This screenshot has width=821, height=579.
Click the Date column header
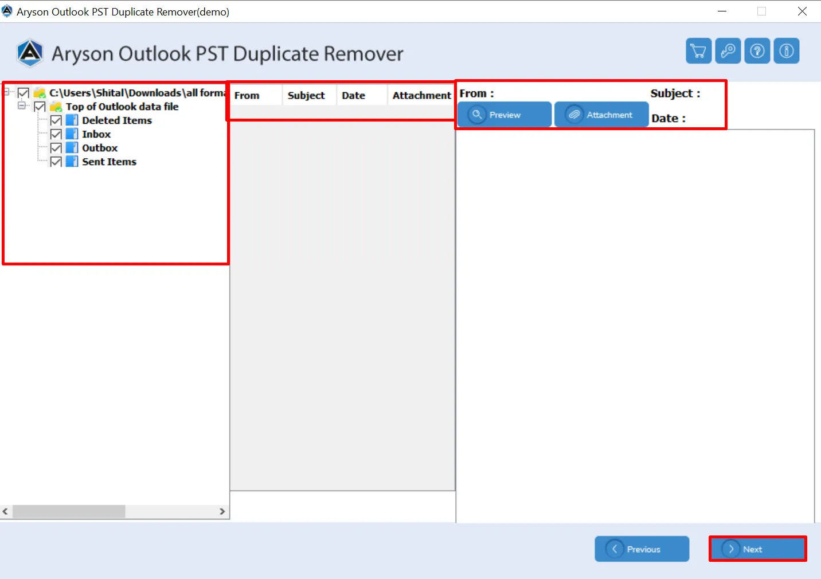353,95
